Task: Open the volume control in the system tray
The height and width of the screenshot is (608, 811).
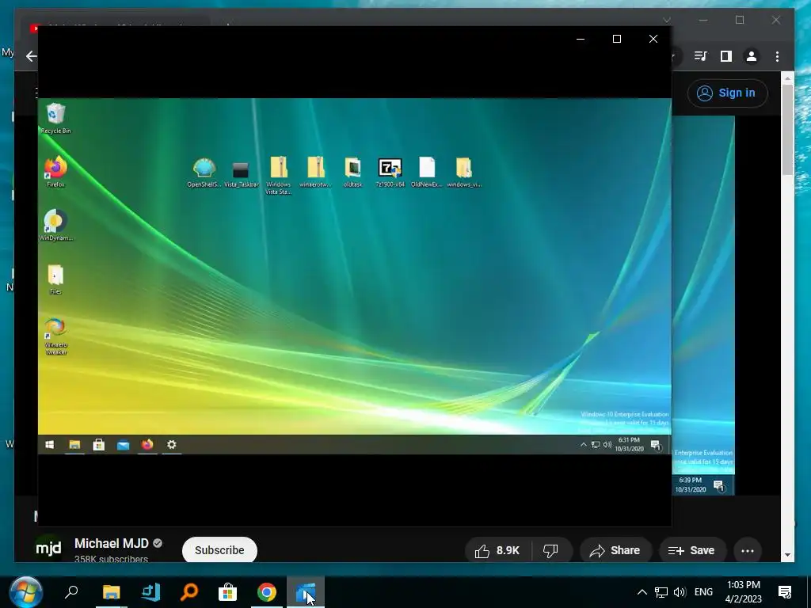Action: click(x=680, y=592)
